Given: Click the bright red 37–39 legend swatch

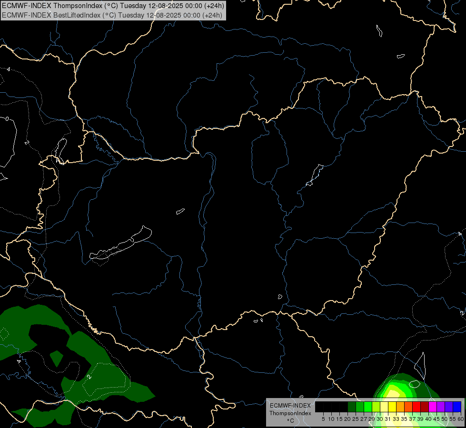Looking at the screenshot, I should [x=416, y=407].
